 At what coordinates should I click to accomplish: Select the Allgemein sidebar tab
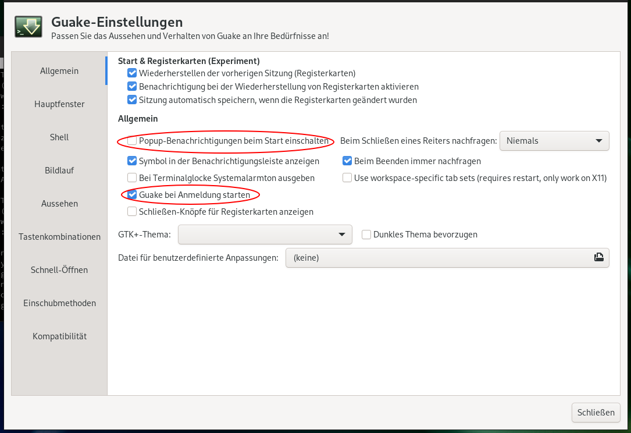(x=59, y=71)
